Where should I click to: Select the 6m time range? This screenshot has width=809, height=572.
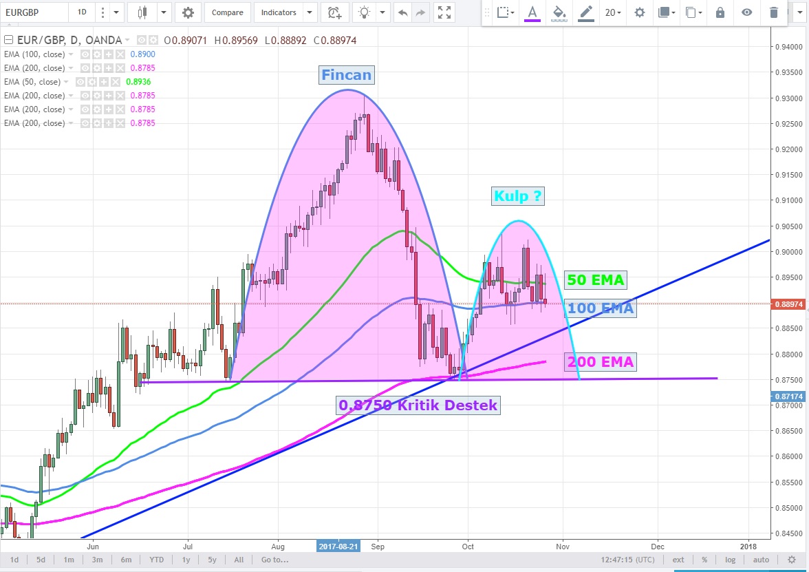tap(126, 560)
